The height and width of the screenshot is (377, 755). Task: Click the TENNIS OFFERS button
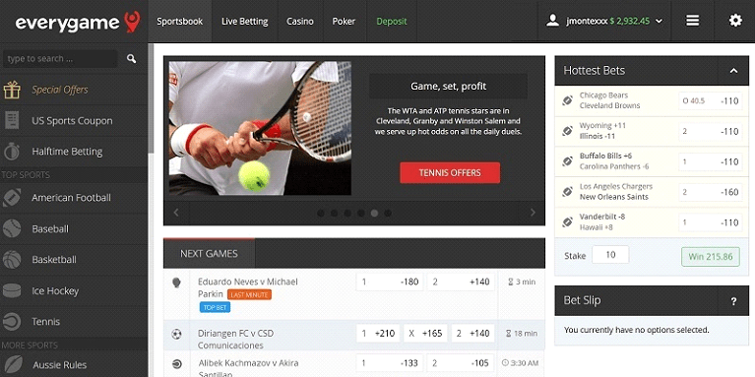[x=450, y=173]
